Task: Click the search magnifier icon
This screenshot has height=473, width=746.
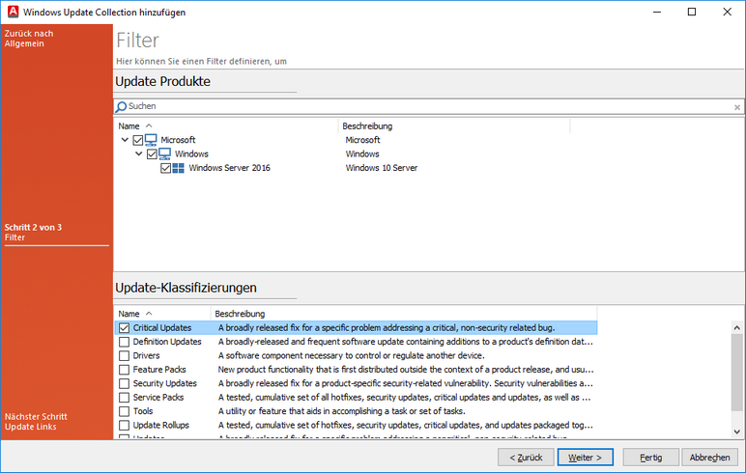Action: click(x=122, y=107)
